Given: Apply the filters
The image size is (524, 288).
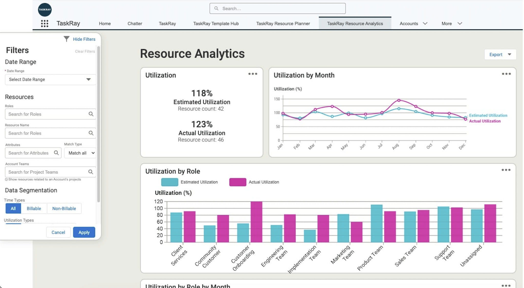Looking at the screenshot, I should tap(84, 232).
